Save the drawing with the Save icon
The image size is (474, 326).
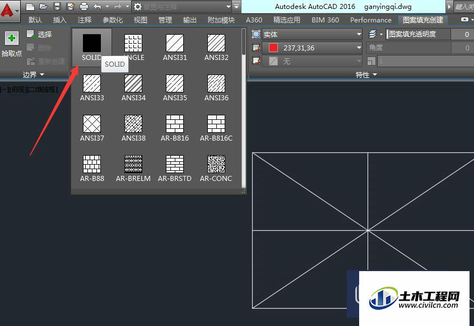tap(57, 7)
